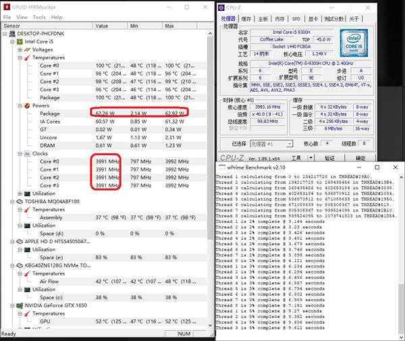This screenshot has height=341, width=405.
Task: Collapse the KBG40ZNS128G NVMe node
Action: 12,265
